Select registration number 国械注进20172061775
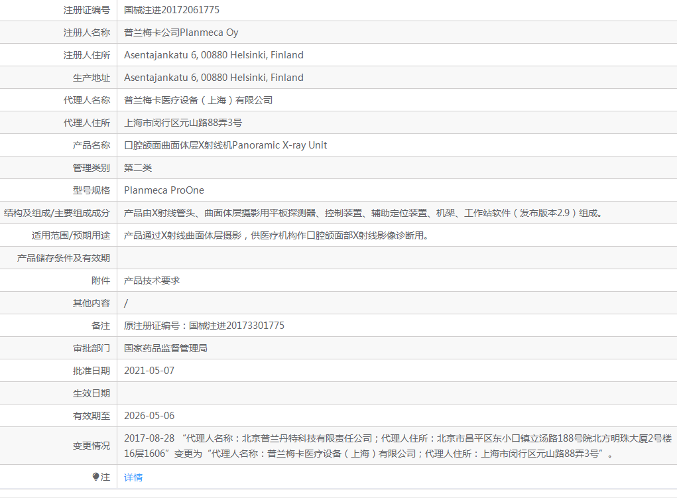Image resolution: width=677 pixels, height=498 pixels. pyautogui.click(x=172, y=10)
